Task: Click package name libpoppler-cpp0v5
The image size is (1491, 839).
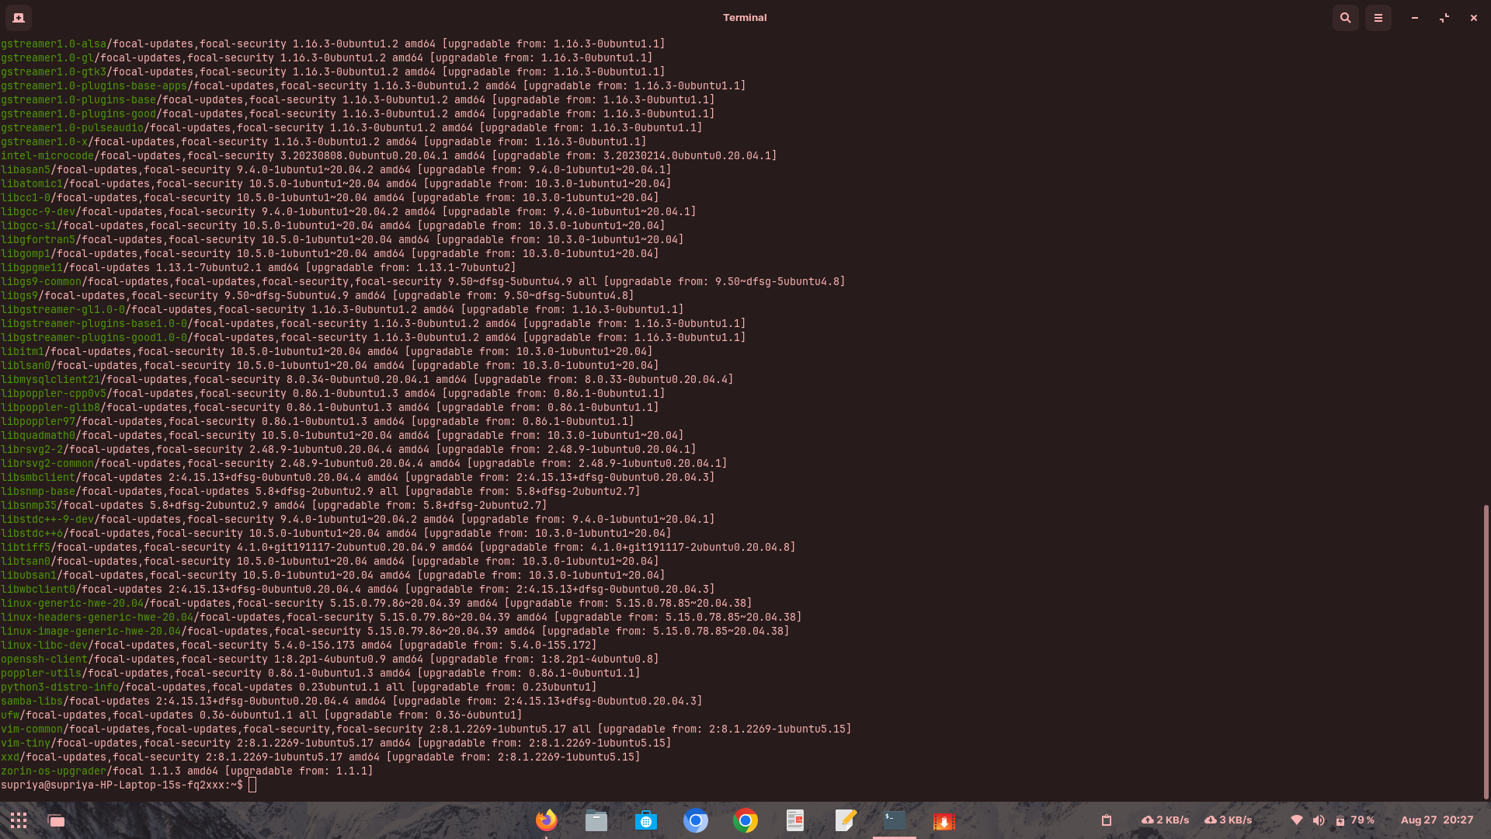Action: pyautogui.click(x=54, y=394)
